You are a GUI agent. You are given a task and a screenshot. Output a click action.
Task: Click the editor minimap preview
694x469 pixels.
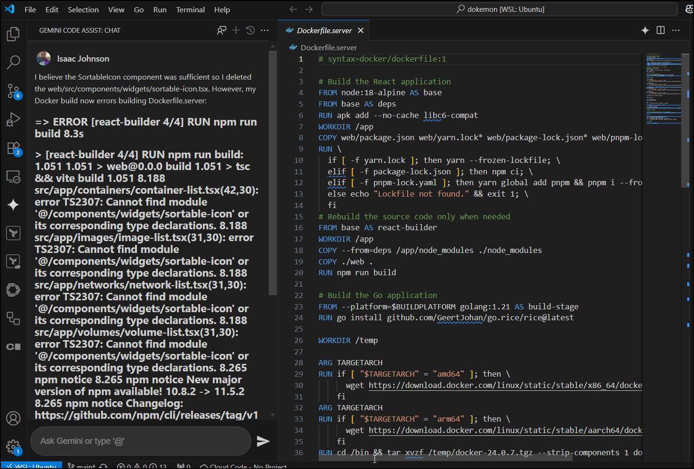[664, 89]
